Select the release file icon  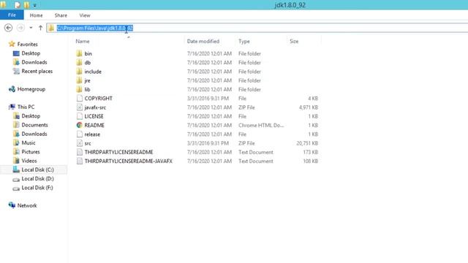coord(80,134)
